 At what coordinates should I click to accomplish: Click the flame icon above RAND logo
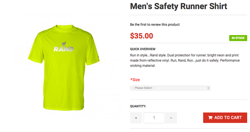tap(64, 44)
